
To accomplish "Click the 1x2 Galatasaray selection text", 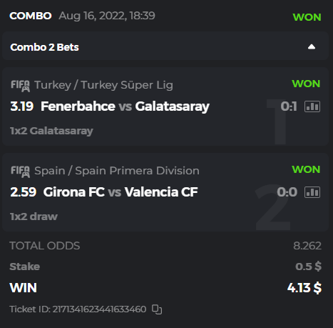I will 51,131.
